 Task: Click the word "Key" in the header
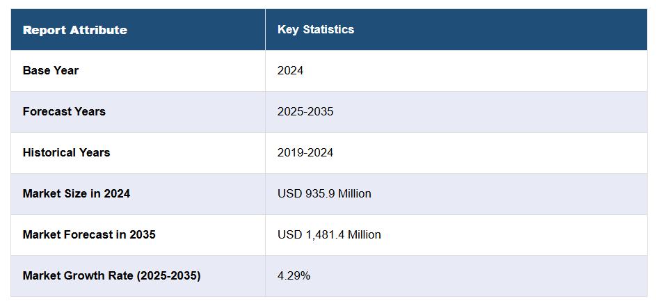(287, 29)
